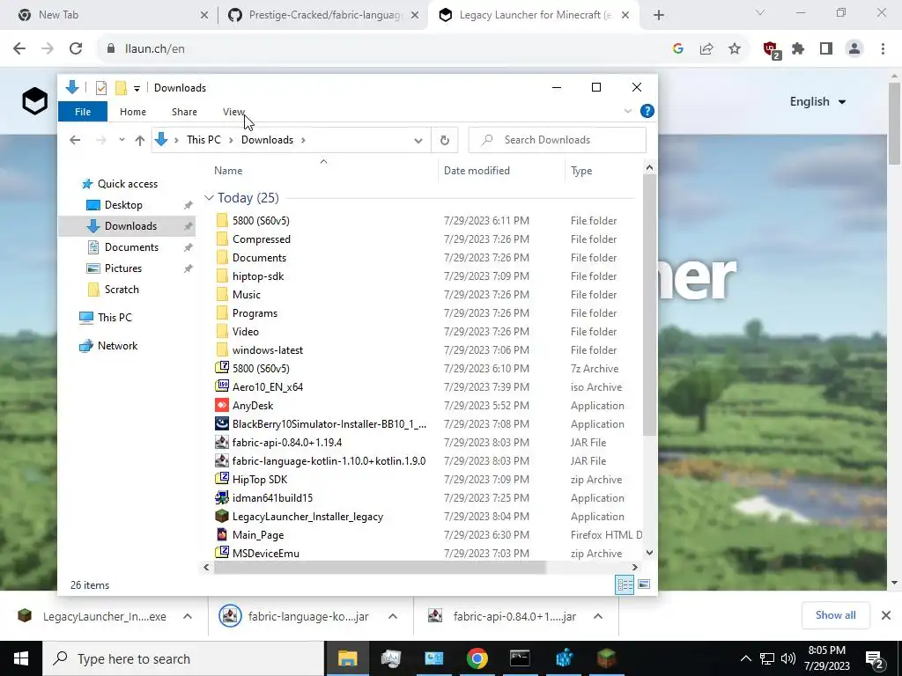Expand the address bar history dropdown

tap(418, 140)
